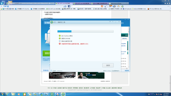Viewport: 171px width, 96px height.
Task: Click the gray pending icon on the third step
Action: click(60, 41)
